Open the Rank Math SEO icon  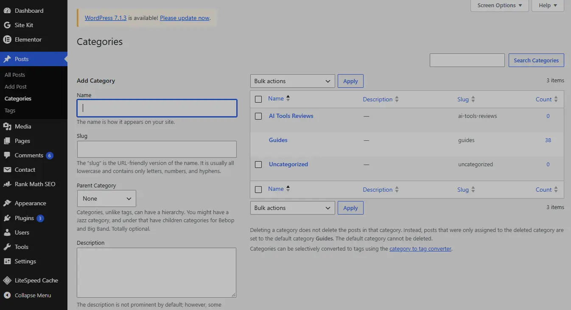7,184
